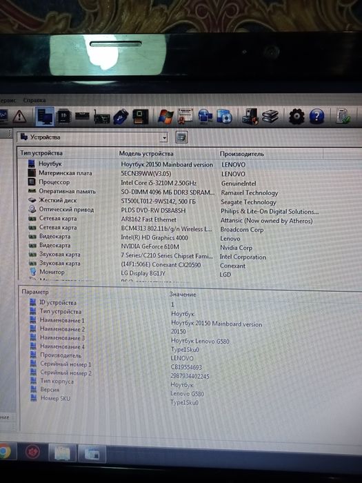This screenshot has height=483, width=362.
Task: Open the window app taskbar icon beside the folder
Action: (x=92, y=453)
